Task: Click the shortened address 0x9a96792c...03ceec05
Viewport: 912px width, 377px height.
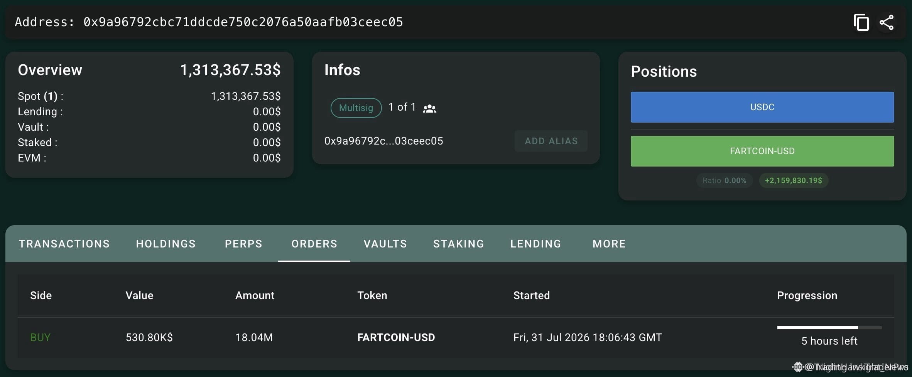Action: [x=384, y=141]
